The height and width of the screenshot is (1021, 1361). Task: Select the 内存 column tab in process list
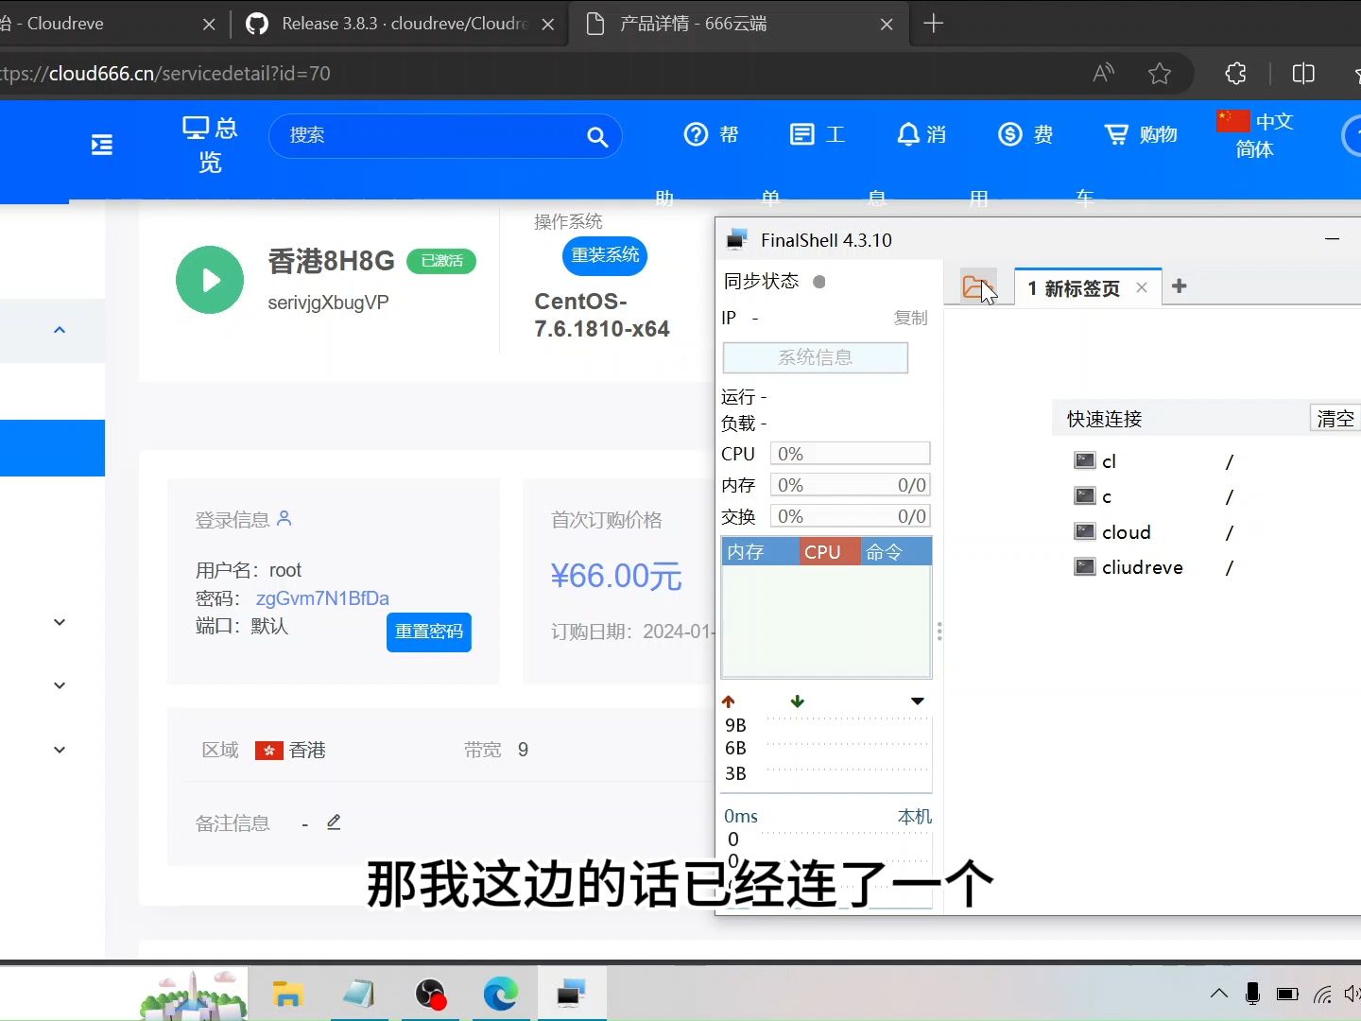pyautogui.click(x=761, y=552)
